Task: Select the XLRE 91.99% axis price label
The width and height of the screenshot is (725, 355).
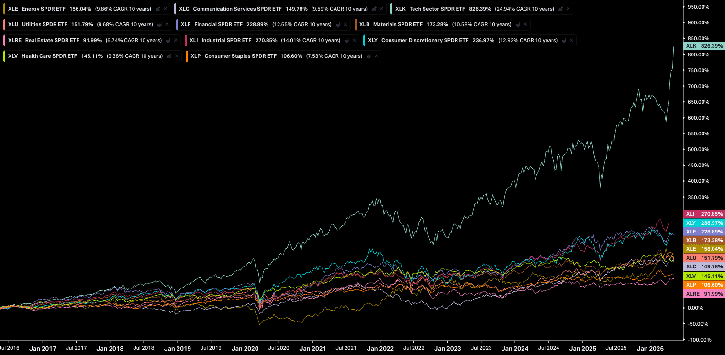Action: click(x=704, y=294)
